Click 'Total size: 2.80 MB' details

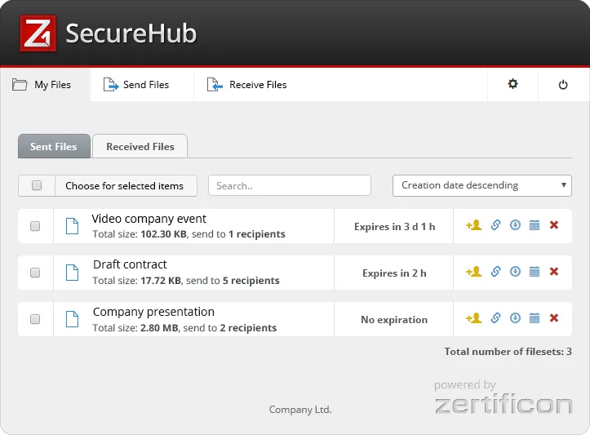(x=184, y=328)
